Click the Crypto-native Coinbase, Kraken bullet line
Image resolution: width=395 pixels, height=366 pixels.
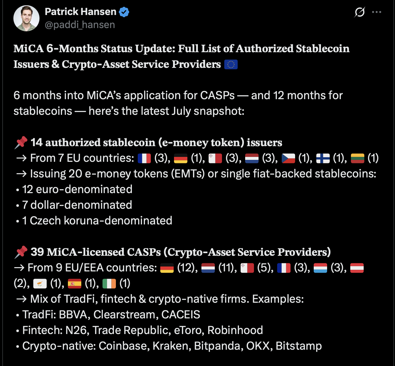click(169, 346)
